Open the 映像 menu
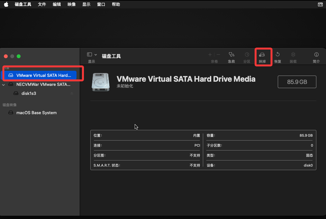This screenshot has height=219, width=326. [71, 5]
